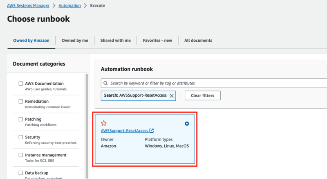Click the Document categories scrollbar
The height and width of the screenshot is (179, 327).
[87, 125]
